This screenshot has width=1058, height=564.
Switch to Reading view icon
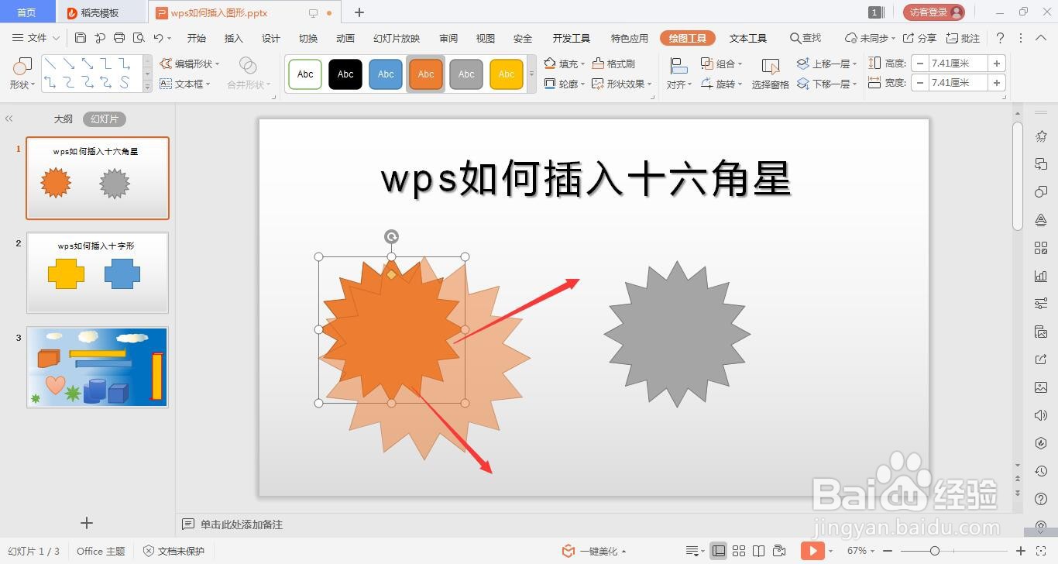(x=759, y=551)
